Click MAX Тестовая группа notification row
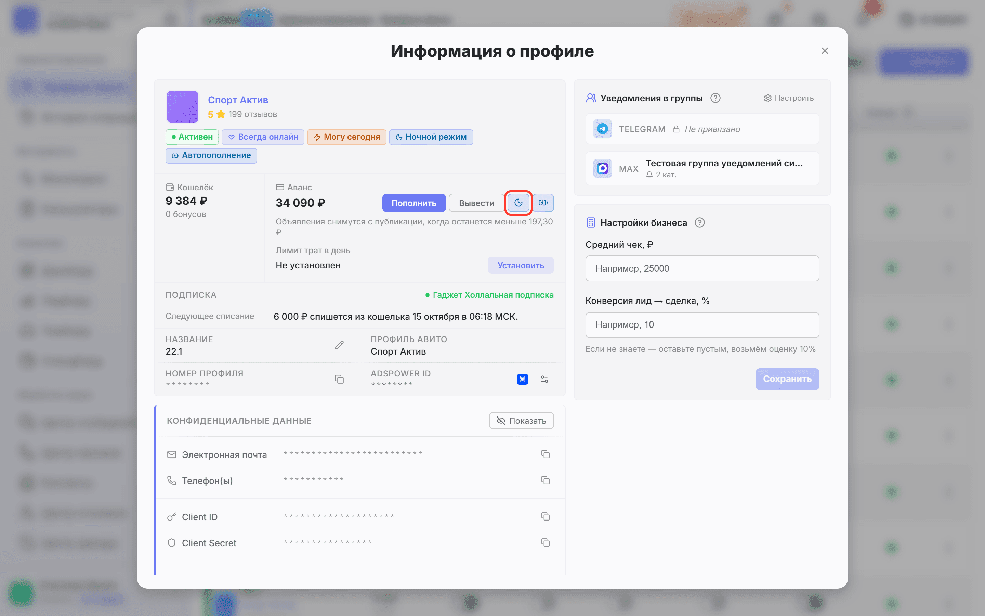985x616 pixels. (x=702, y=168)
